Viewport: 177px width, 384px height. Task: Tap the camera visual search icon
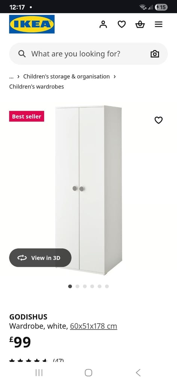155,54
